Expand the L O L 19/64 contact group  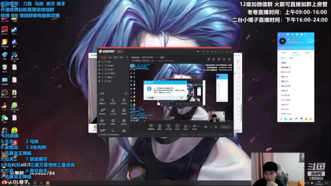pyautogui.click(x=295, y=100)
